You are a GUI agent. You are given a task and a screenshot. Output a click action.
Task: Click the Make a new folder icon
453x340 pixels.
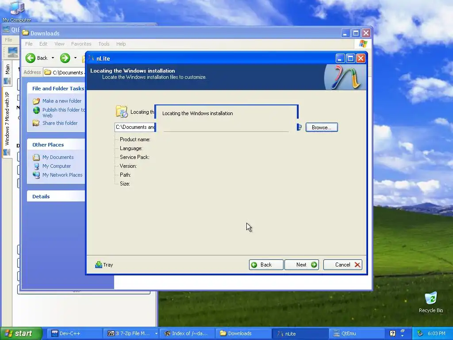(x=36, y=101)
